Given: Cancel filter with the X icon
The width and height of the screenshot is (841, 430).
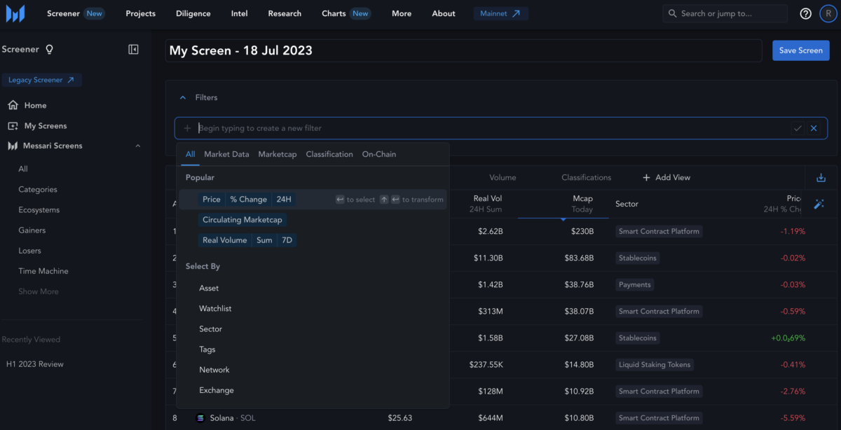Looking at the screenshot, I should 814,128.
